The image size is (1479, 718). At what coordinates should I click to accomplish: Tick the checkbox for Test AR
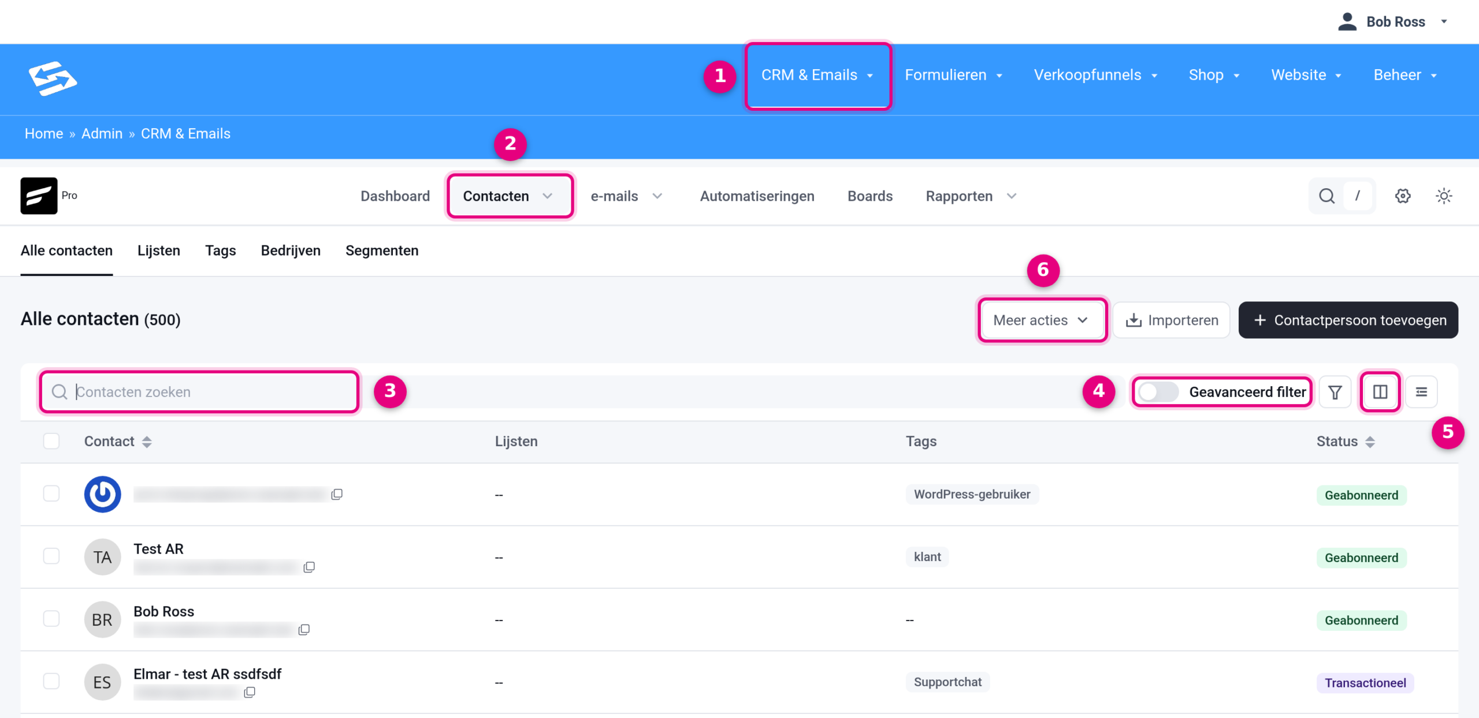(x=51, y=556)
